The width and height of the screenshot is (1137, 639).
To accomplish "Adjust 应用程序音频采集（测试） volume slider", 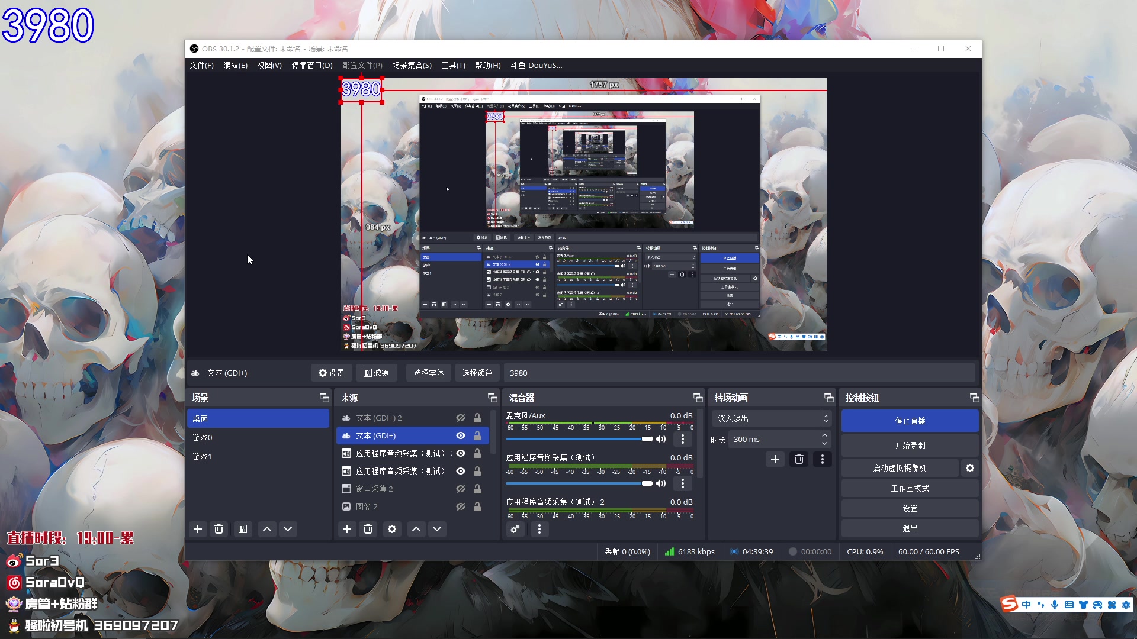I will coord(579,483).
